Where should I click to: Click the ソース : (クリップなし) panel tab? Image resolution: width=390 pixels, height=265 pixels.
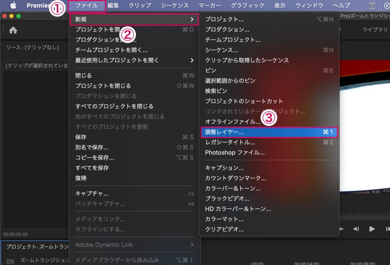pos(32,48)
